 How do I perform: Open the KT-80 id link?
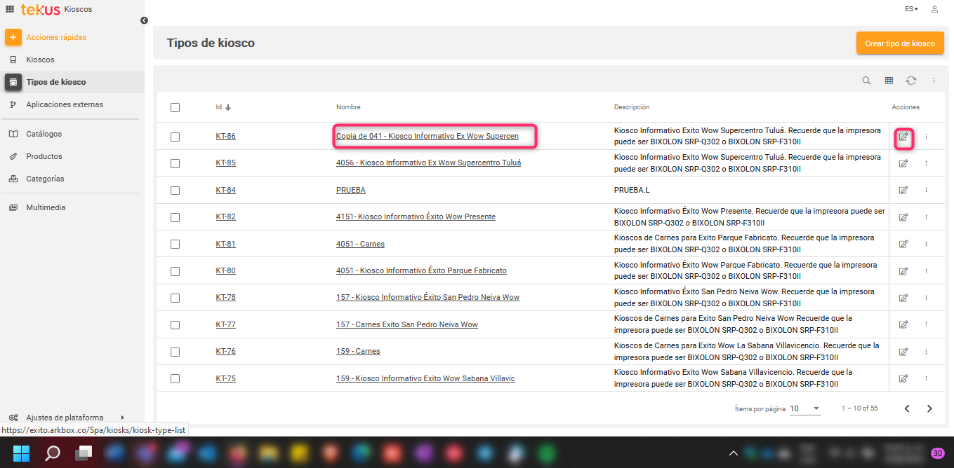point(225,270)
